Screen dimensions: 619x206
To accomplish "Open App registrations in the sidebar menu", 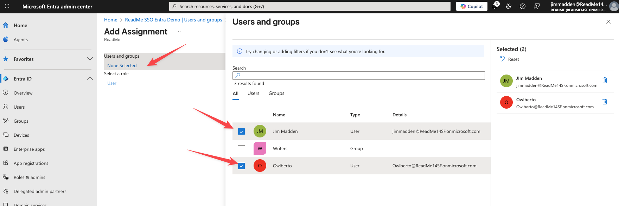I will pos(31,163).
